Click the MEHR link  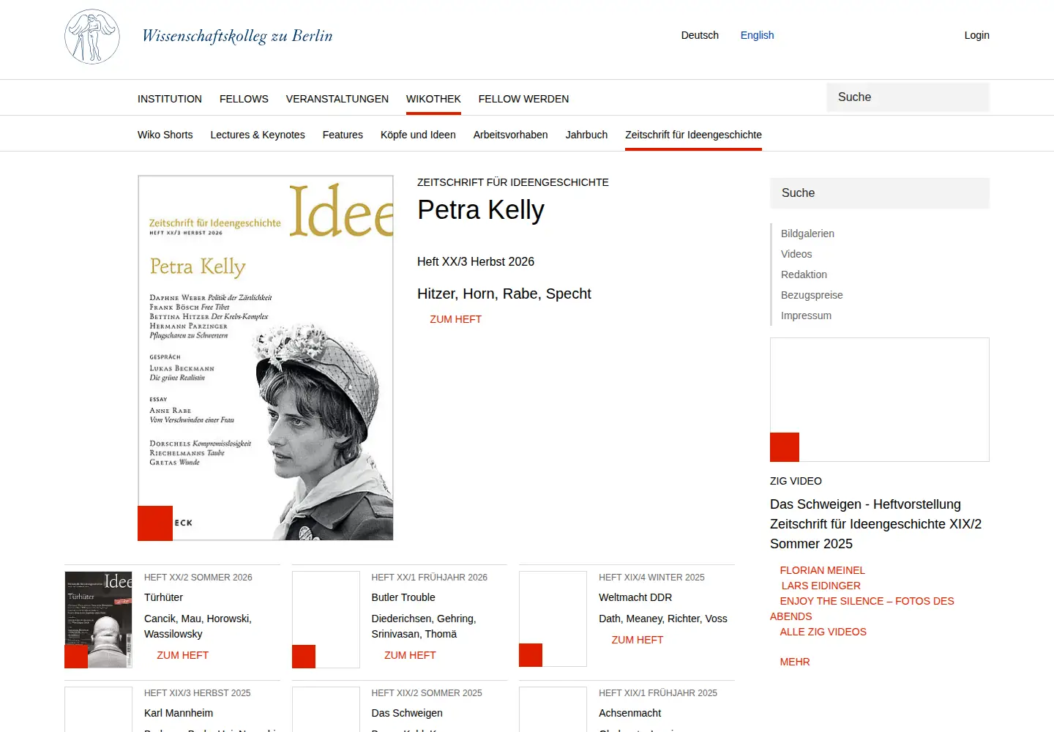point(795,662)
